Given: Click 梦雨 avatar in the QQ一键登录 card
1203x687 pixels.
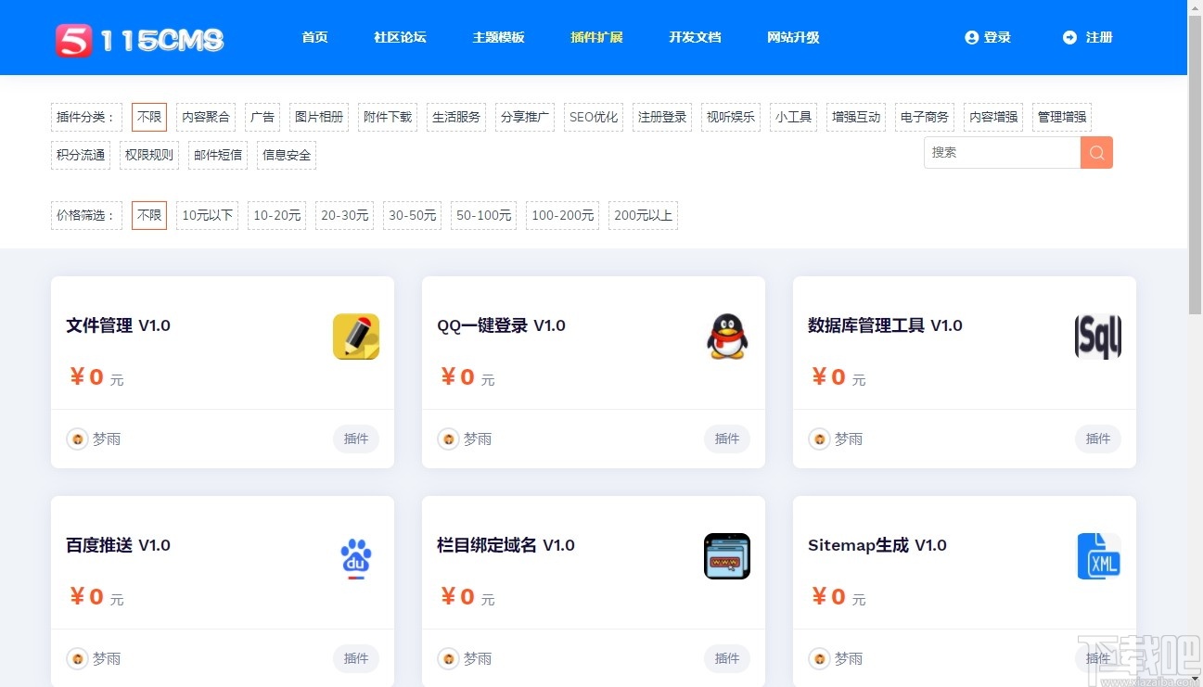Looking at the screenshot, I should pos(448,439).
